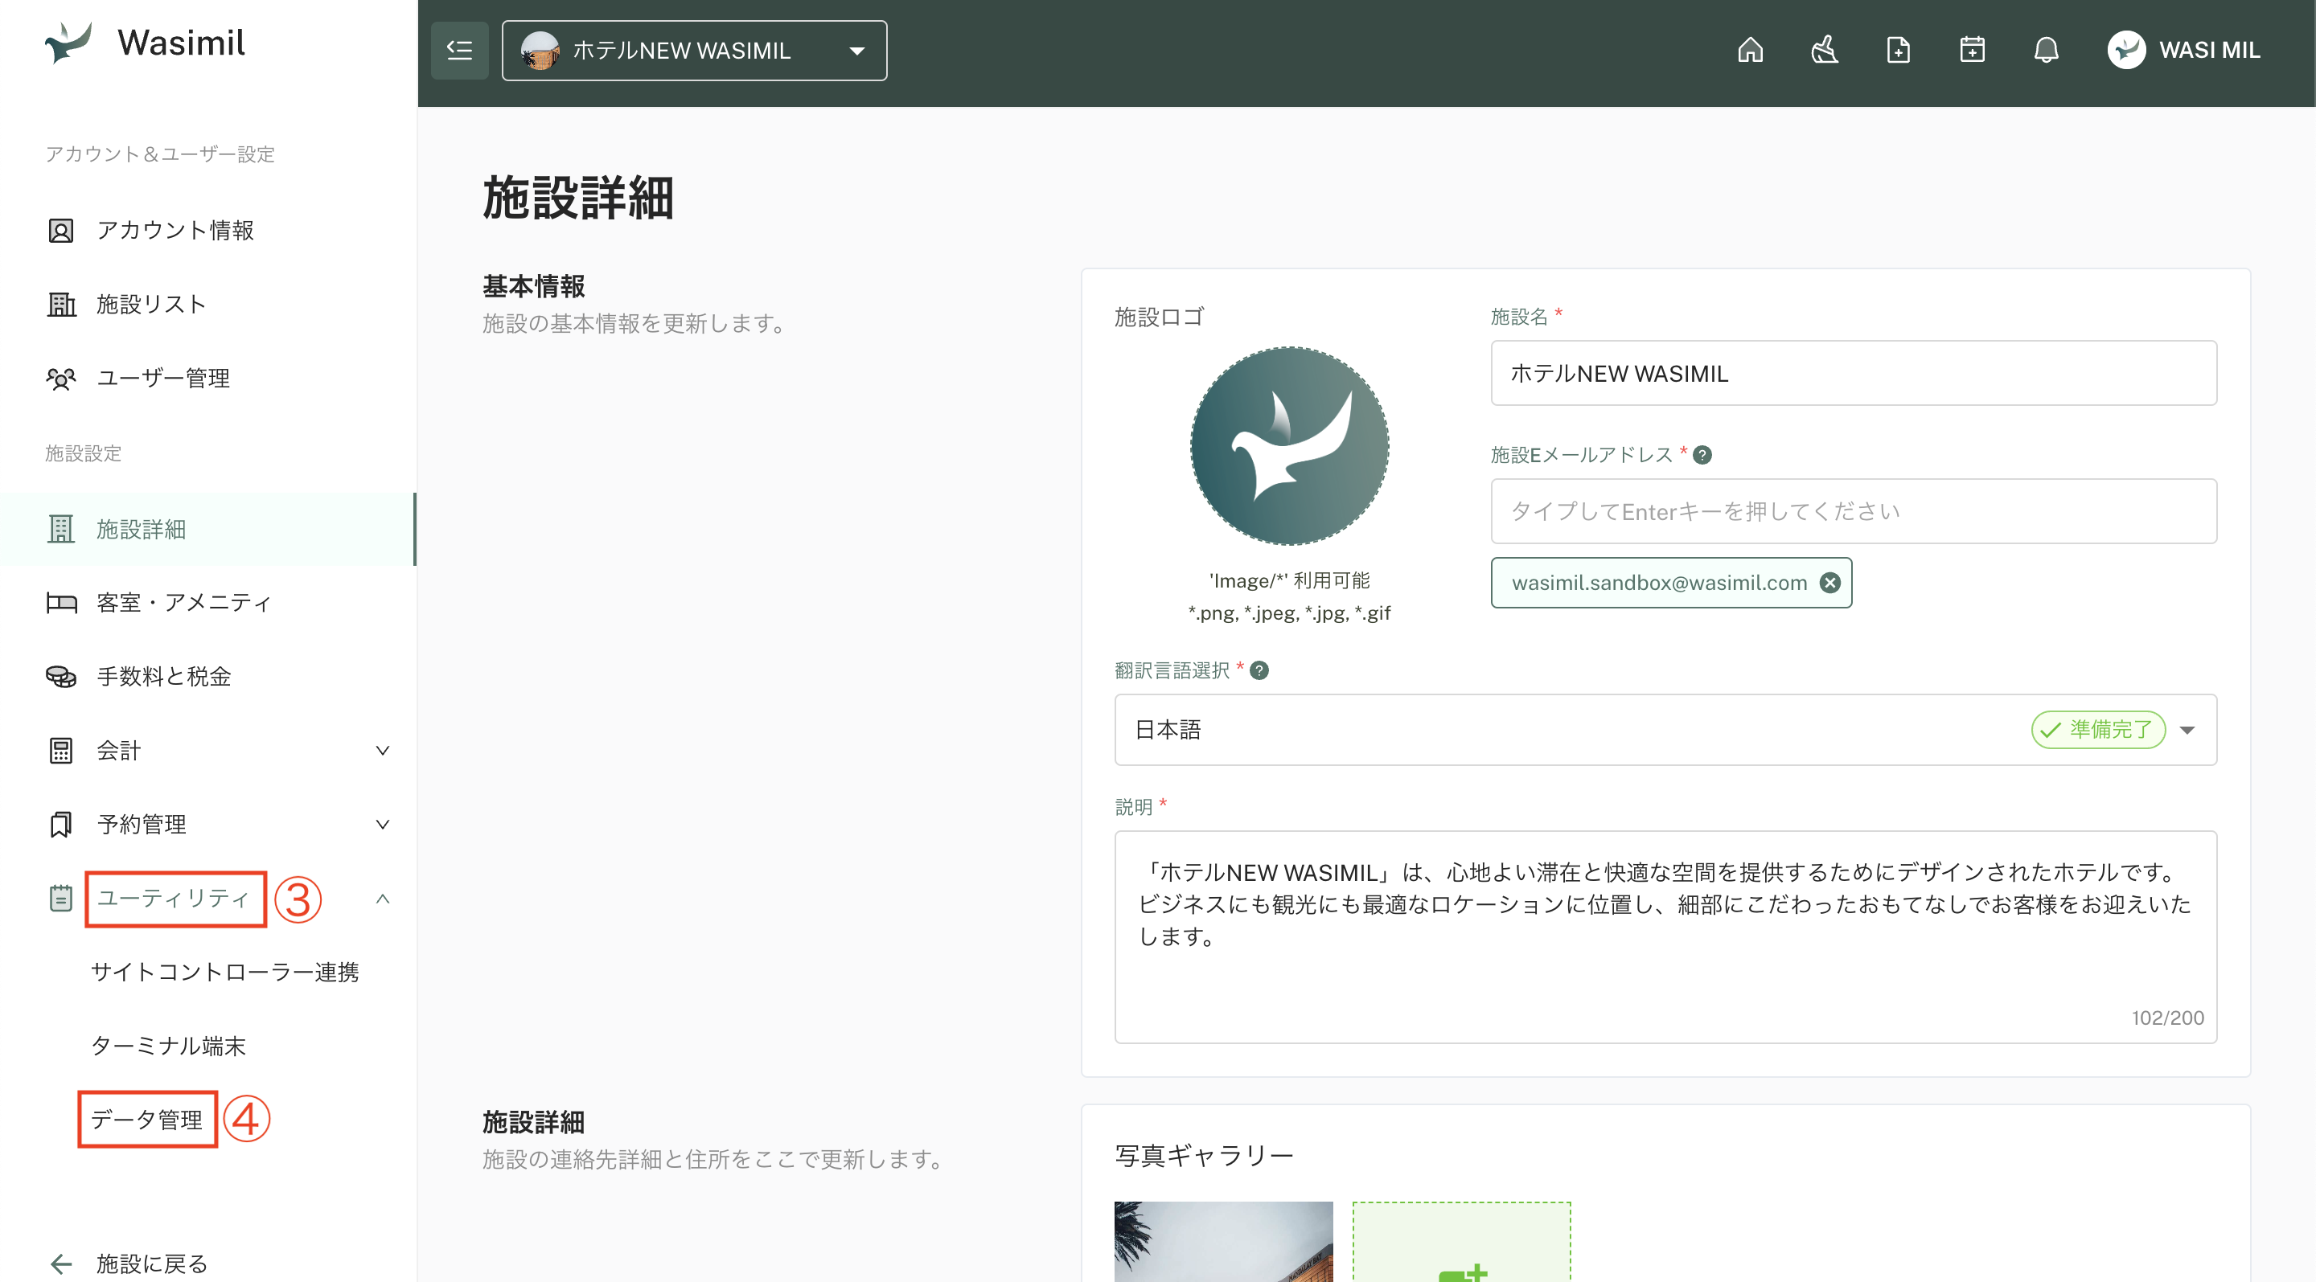The height and width of the screenshot is (1282, 2316).
Task: Remove wasimil.sandbox@wasimil.com email chip
Action: pos(1829,582)
